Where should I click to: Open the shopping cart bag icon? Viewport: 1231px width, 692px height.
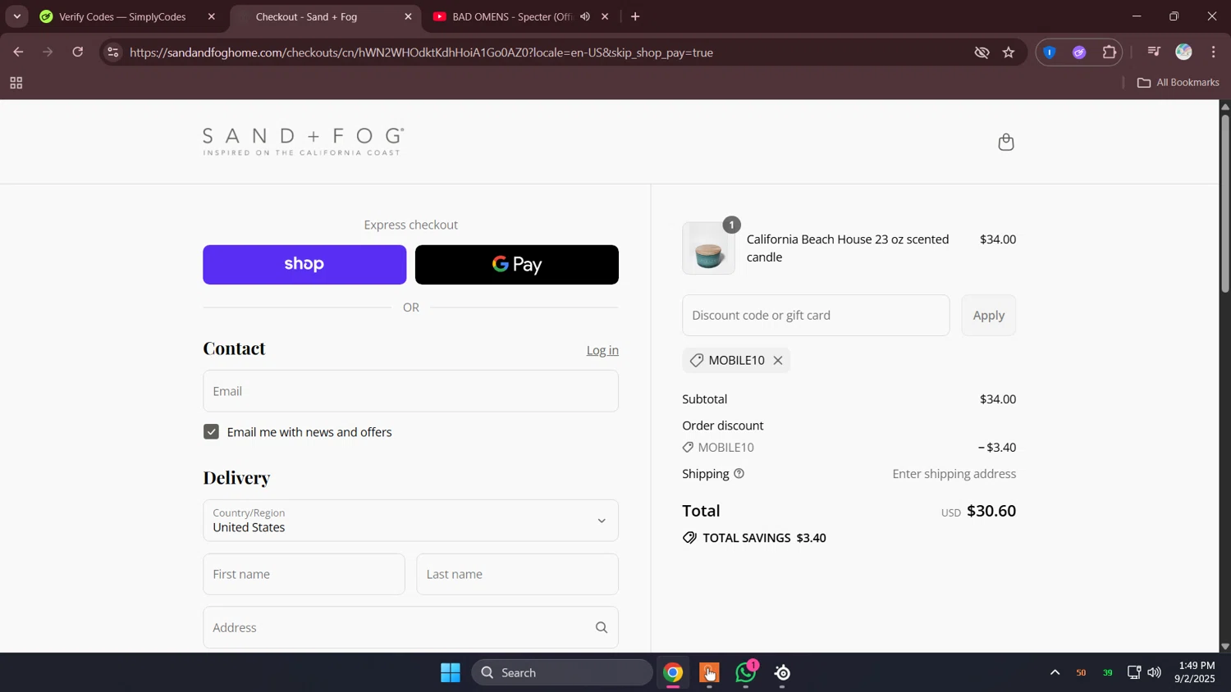1006,143
